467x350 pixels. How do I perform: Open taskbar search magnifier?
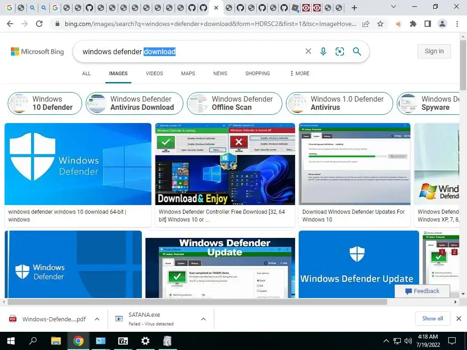(33, 341)
